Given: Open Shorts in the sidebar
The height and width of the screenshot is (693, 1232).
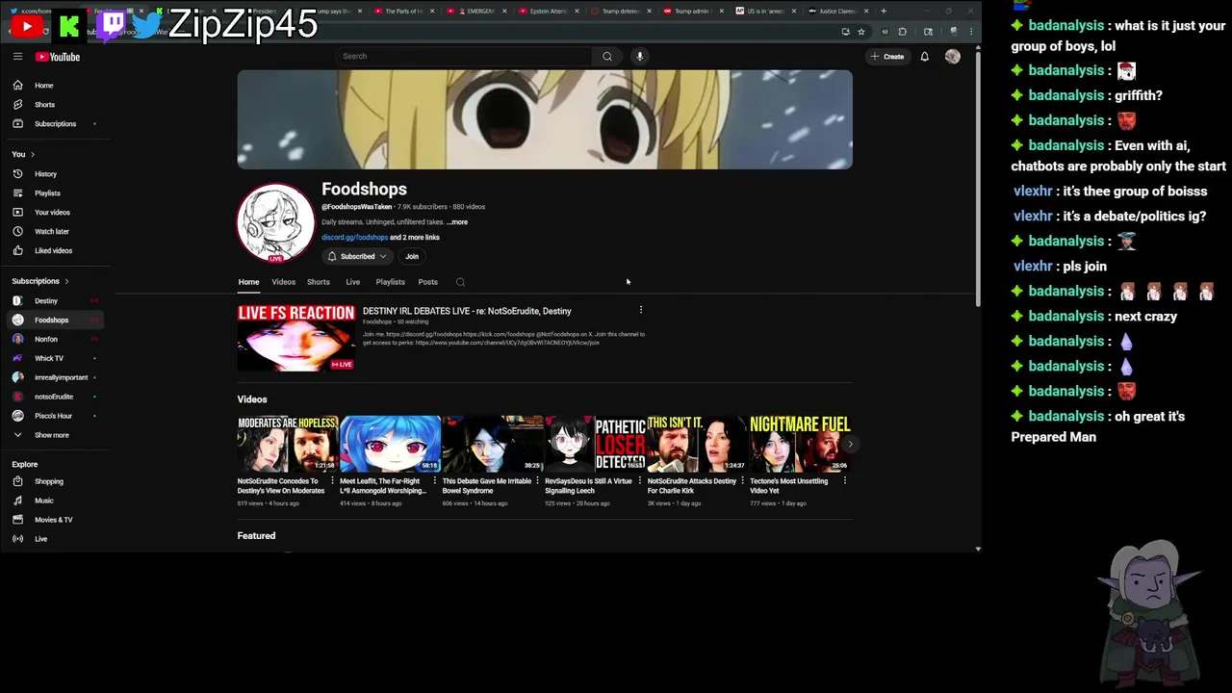Looking at the screenshot, I should (x=56, y=105).
